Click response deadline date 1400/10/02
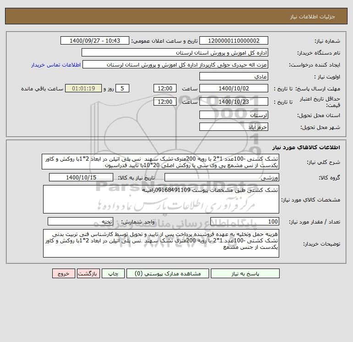The image size is (353, 342). click(x=234, y=89)
